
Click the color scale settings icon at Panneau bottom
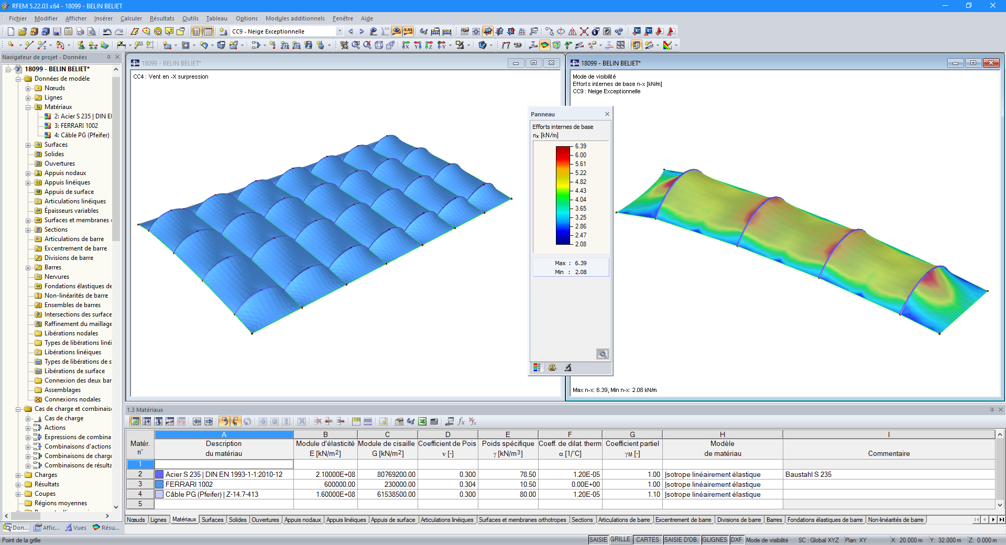(537, 367)
